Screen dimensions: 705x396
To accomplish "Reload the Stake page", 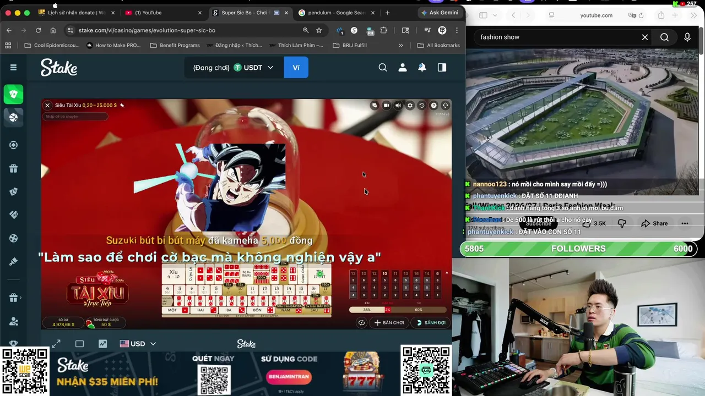I will [x=38, y=30].
